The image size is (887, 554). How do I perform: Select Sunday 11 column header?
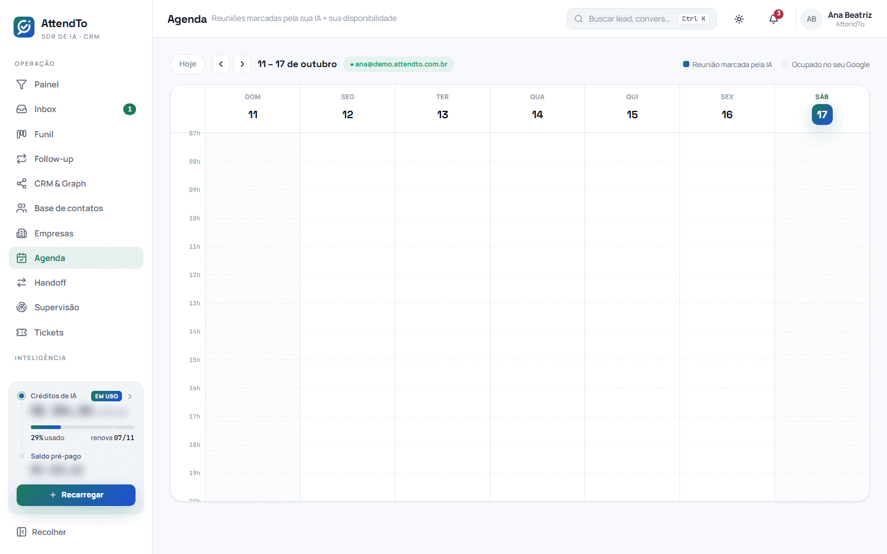tap(253, 108)
